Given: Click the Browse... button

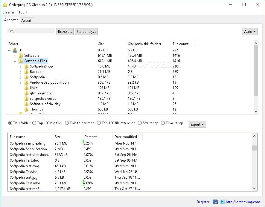Looking at the screenshot, I should 65,32.
